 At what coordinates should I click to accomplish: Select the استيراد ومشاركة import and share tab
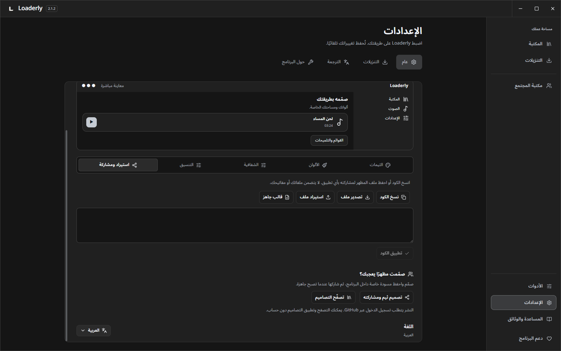point(118,165)
